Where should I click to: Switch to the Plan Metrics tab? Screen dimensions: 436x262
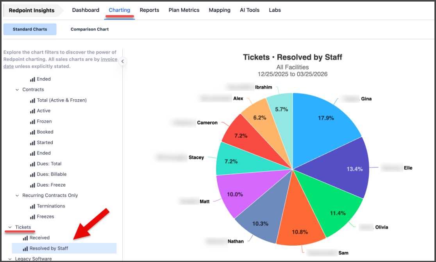click(x=184, y=10)
